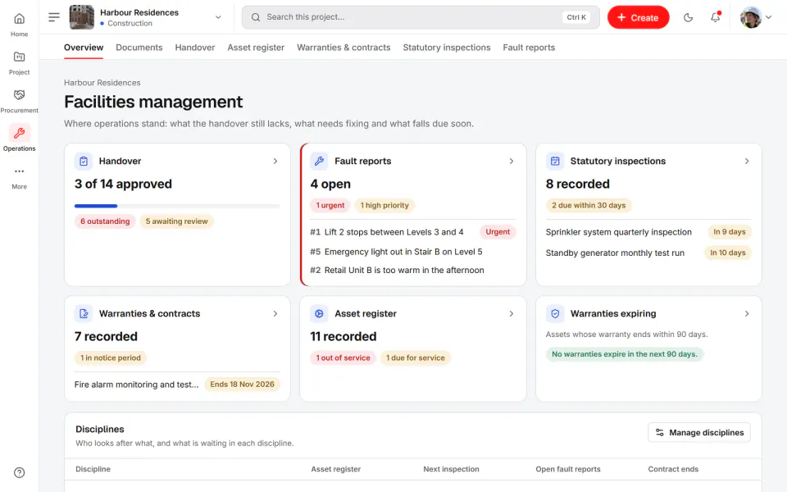Open Standby generator monthly test run row

click(x=648, y=253)
